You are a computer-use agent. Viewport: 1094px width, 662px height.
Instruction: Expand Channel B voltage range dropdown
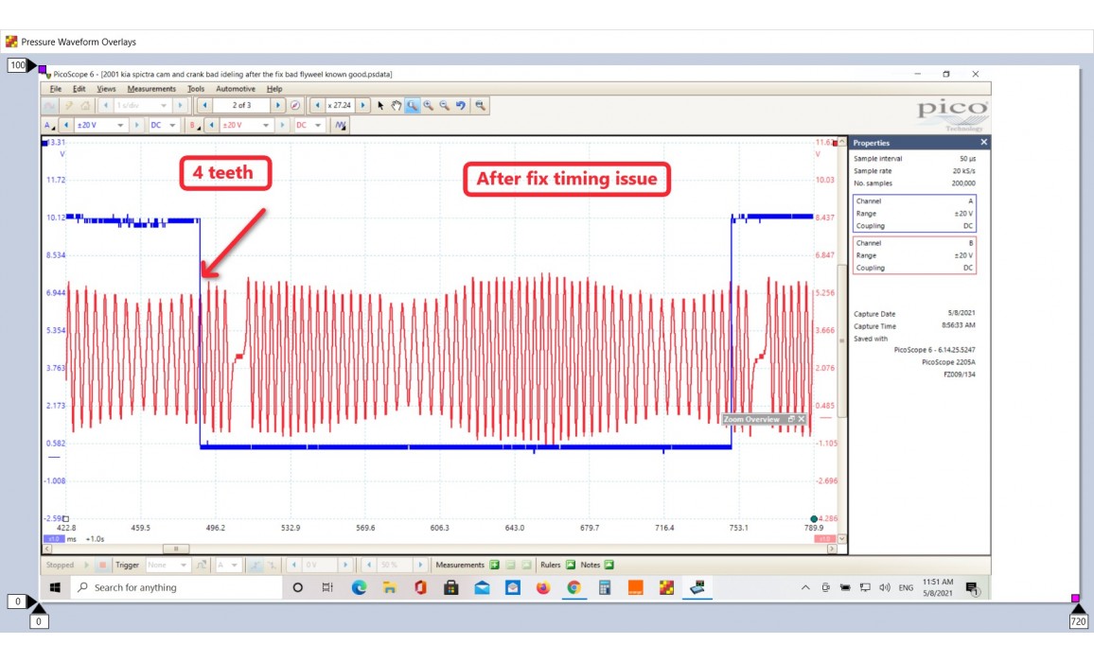click(266, 125)
